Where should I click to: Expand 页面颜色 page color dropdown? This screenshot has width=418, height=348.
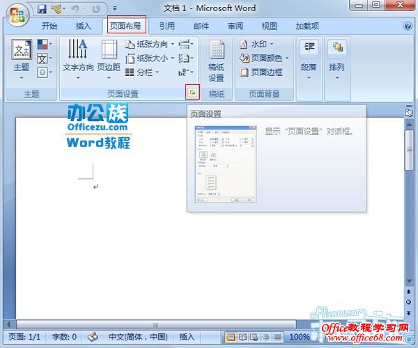tap(264, 58)
